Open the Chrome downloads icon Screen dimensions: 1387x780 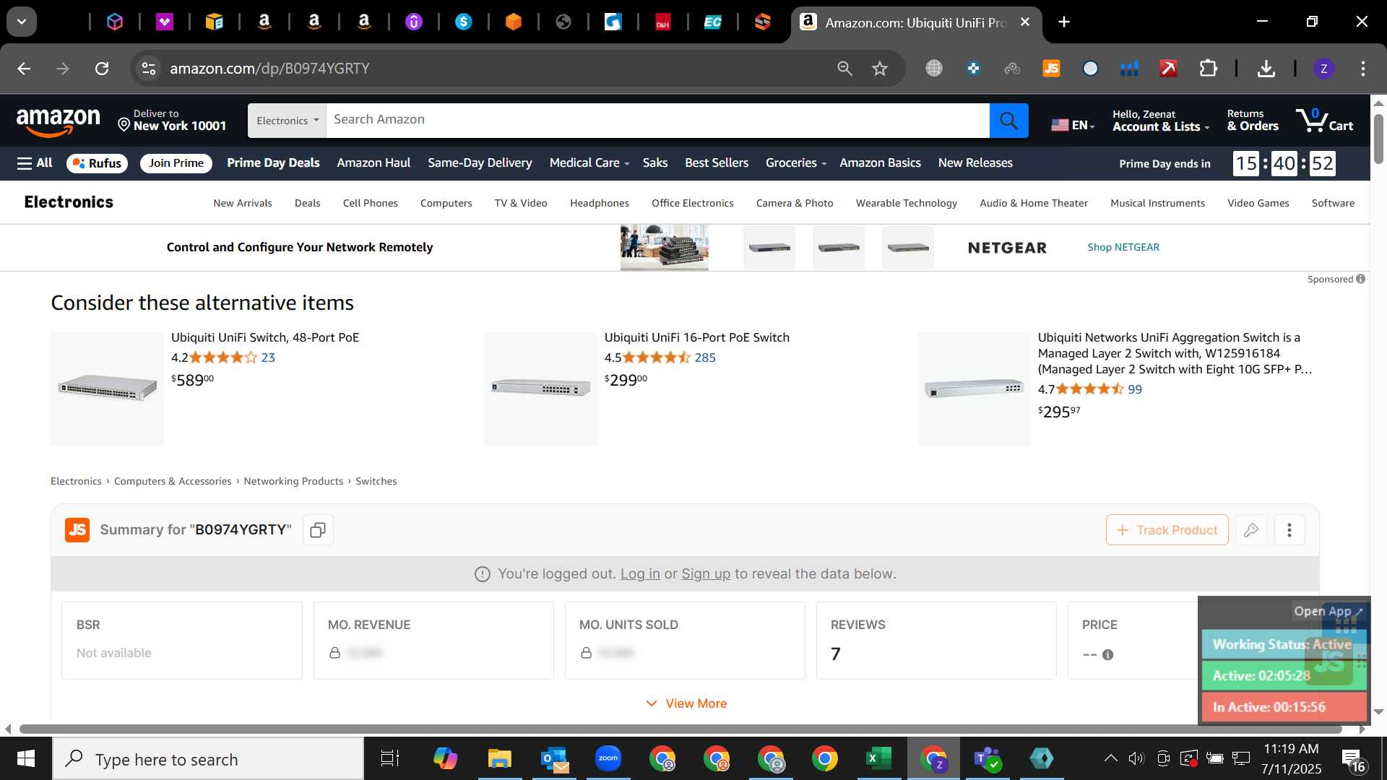(x=1266, y=69)
